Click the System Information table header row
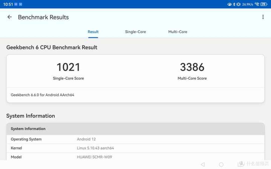Image resolution: width=271 pixels, height=169 pixels. [x=135, y=129]
